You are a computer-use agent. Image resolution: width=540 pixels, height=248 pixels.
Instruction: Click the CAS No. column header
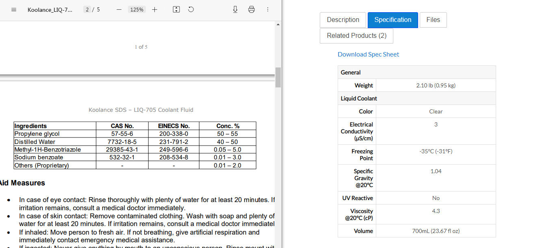[122, 126]
